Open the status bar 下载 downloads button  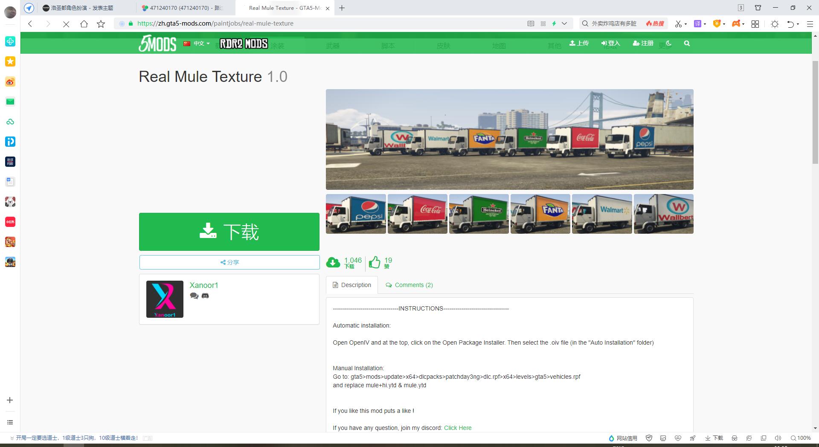click(x=714, y=438)
